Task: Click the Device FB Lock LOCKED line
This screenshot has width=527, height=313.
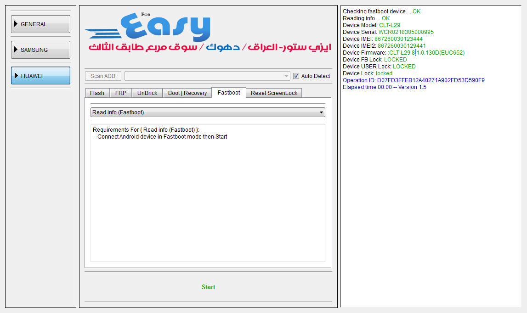Action: tap(375, 60)
